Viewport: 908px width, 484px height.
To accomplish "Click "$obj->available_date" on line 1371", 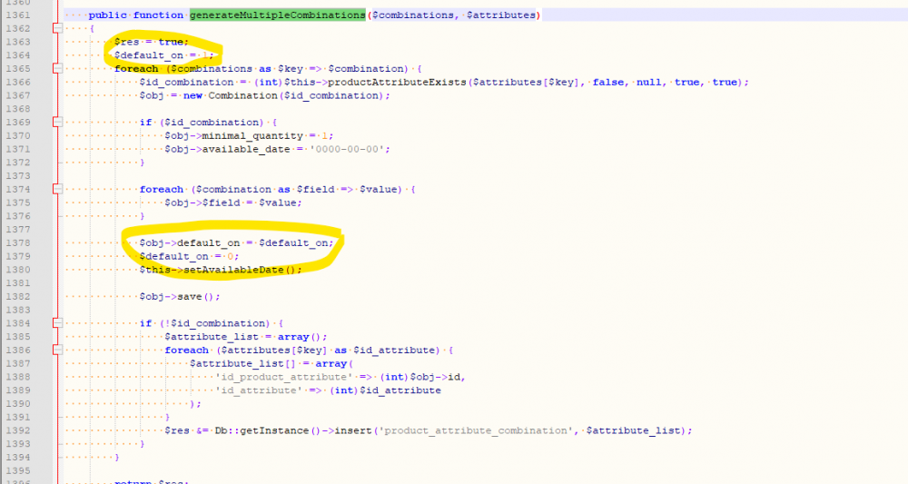I will (227, 149).
